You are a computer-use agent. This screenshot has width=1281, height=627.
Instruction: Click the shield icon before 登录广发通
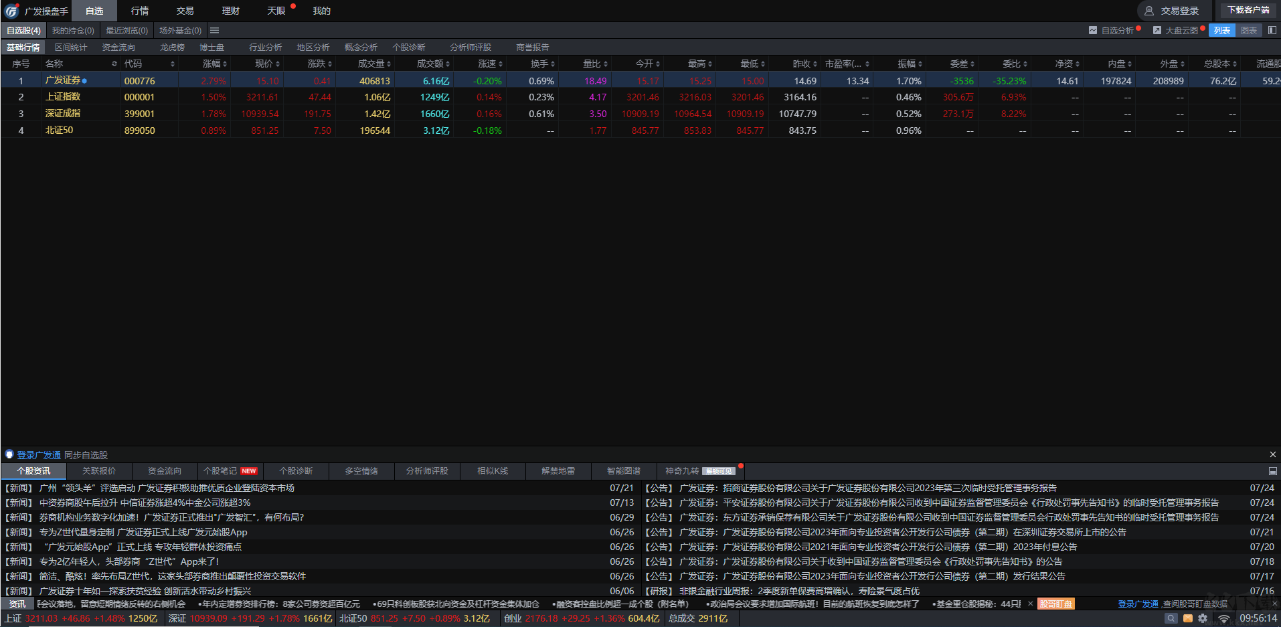tap(9, 454)
